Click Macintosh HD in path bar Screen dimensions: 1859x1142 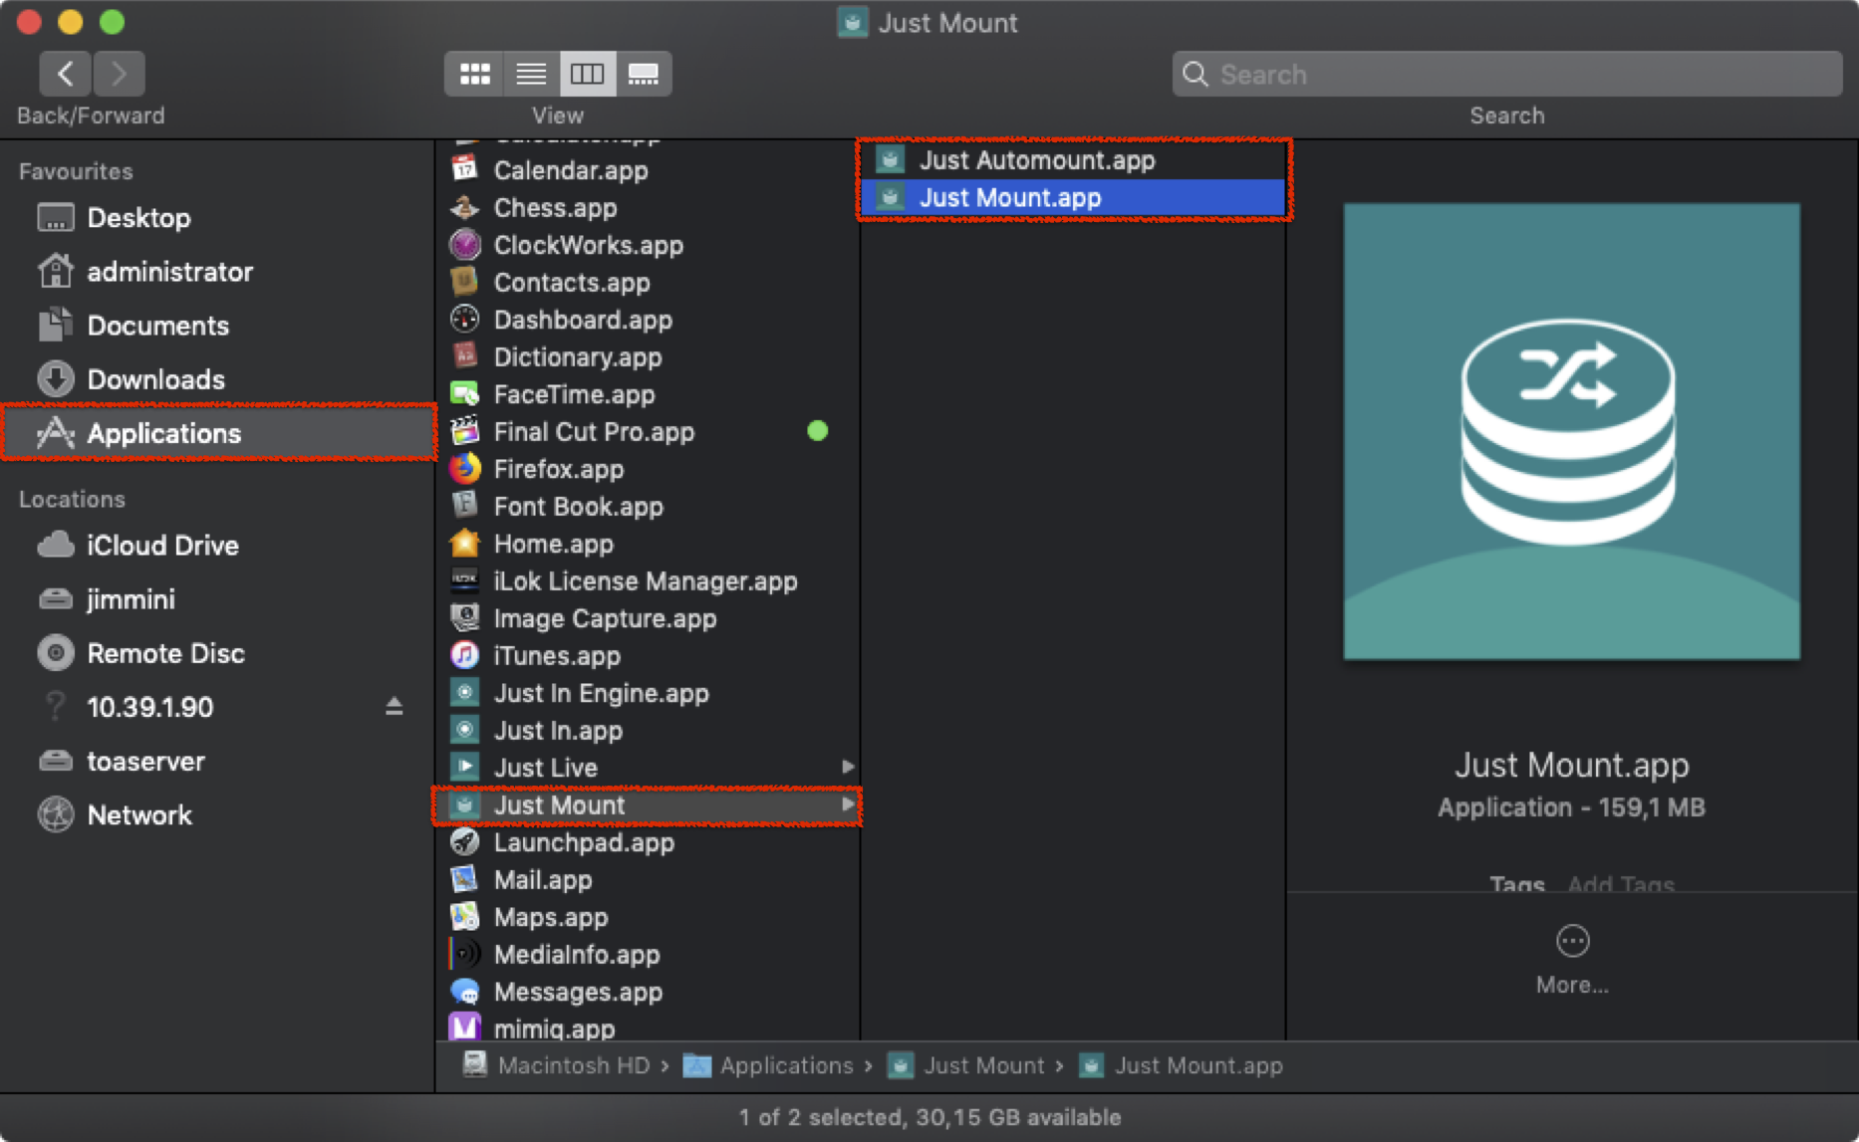558,1066
